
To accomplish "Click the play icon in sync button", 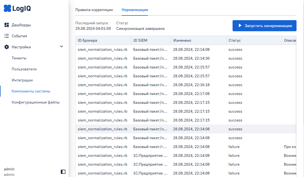I will click(x=240, y=26).
